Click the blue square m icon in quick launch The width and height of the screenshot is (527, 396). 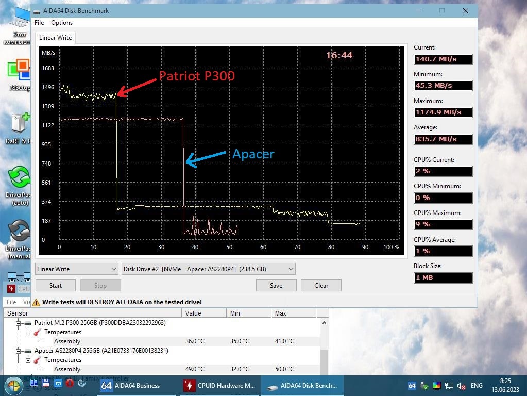tap(58, 383)
